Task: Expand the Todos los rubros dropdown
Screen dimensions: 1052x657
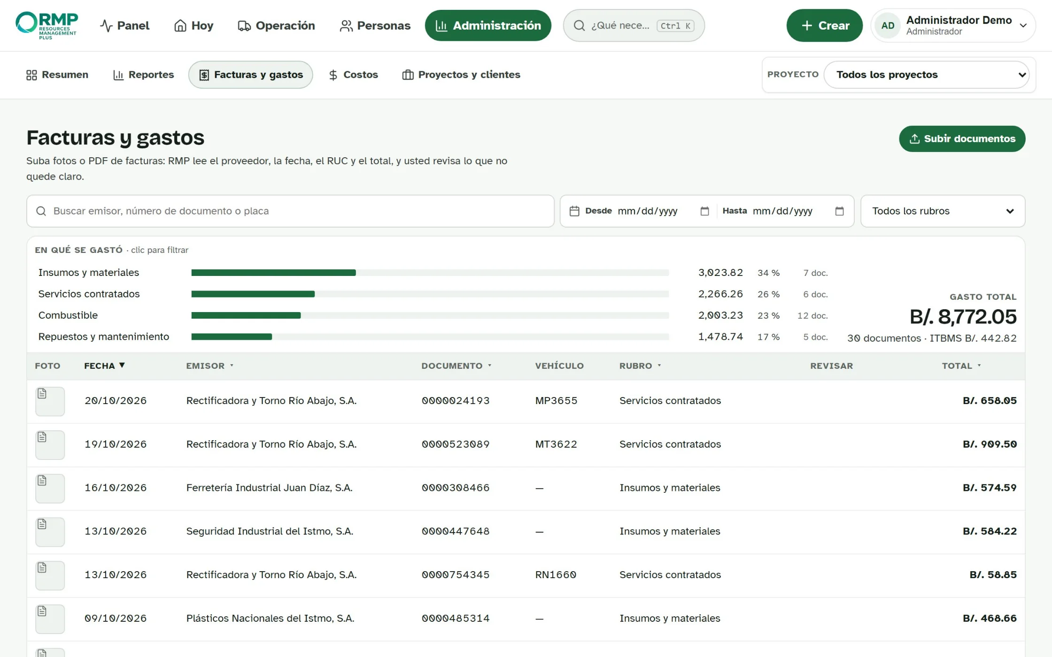Action: point(943,211)
